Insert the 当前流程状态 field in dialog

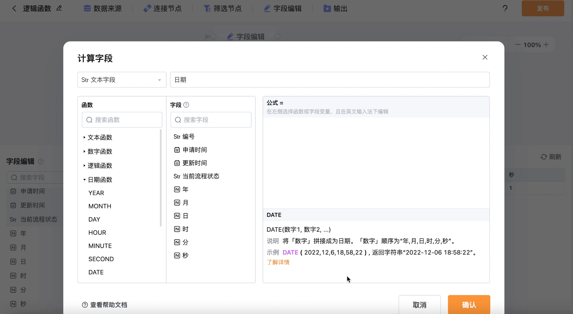coord(196,176)
